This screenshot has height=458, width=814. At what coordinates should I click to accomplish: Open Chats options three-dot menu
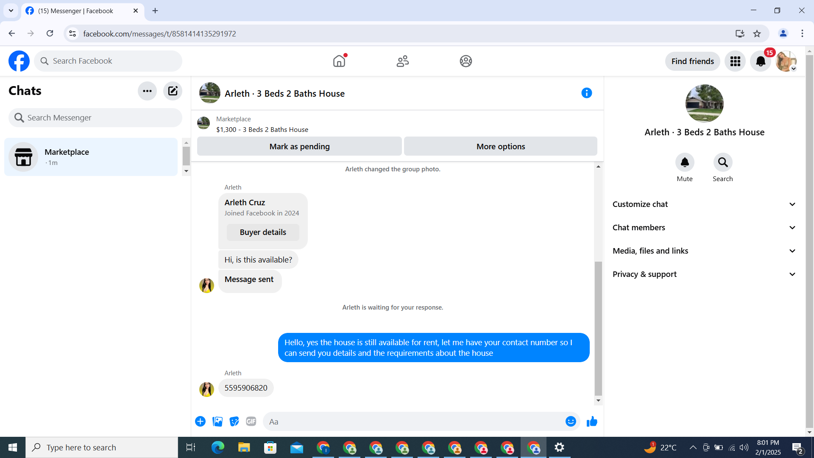[147, 91]
